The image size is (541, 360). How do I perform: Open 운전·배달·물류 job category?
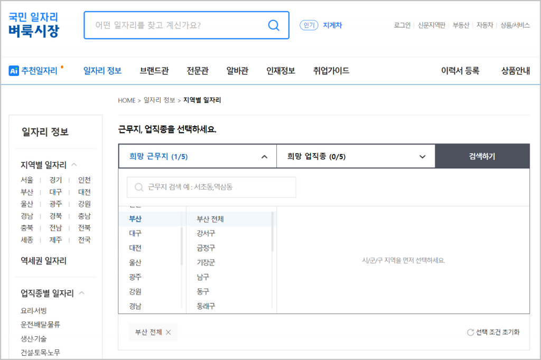40,325
